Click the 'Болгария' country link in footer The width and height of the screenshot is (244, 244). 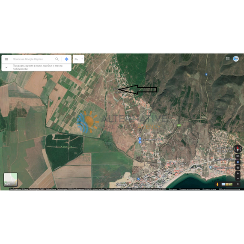[x=173, y=189]
